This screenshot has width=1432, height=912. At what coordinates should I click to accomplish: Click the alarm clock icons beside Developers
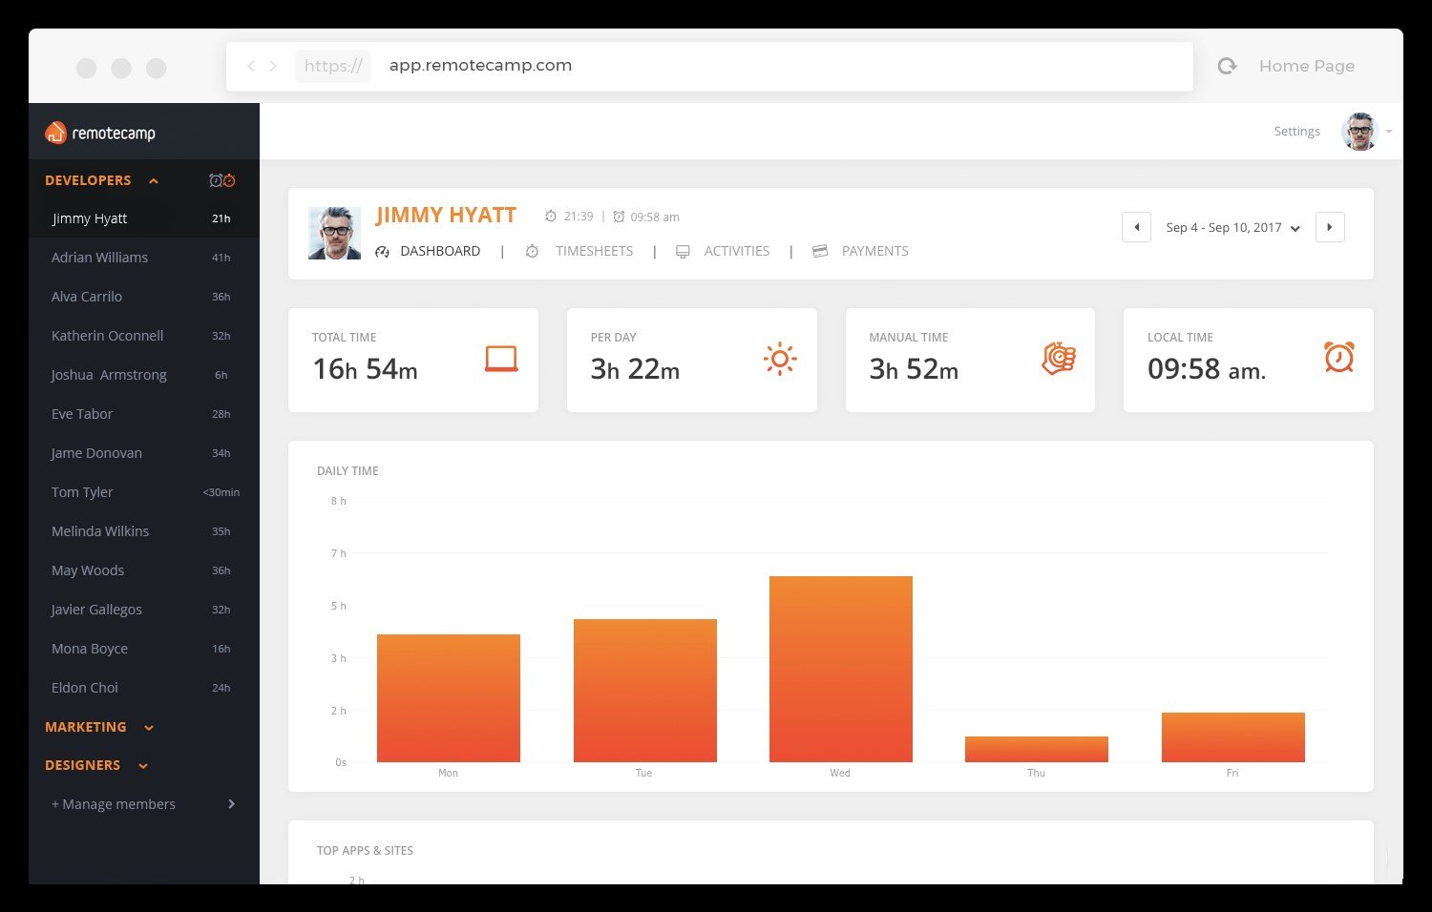click(x=222, y=180)
